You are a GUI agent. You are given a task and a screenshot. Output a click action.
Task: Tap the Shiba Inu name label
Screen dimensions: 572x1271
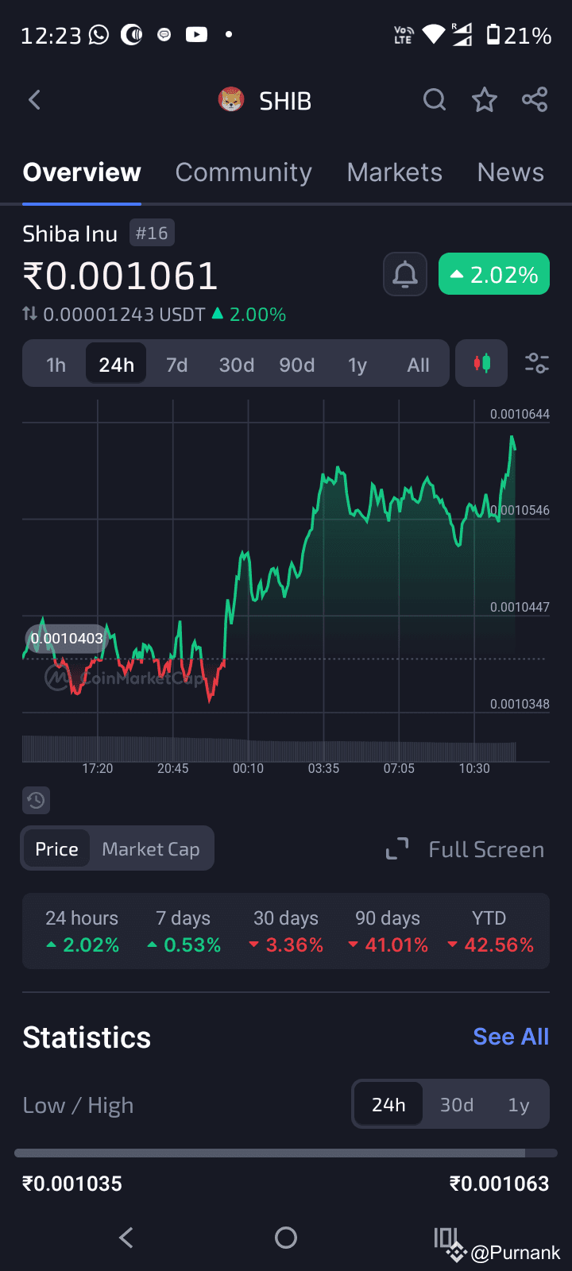click(70, 234)
